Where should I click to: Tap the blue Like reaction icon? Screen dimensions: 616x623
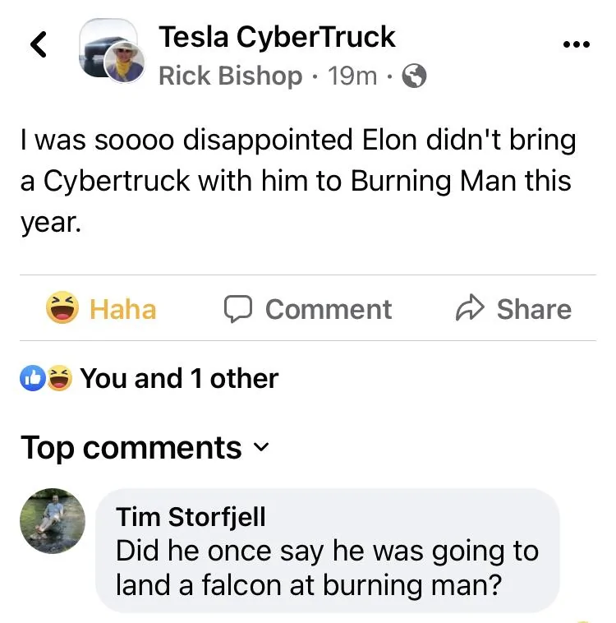[33, 378]
